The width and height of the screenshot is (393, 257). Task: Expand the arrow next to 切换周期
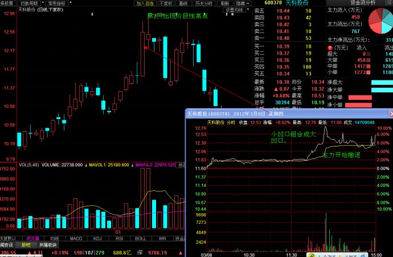tap(43, 3)
